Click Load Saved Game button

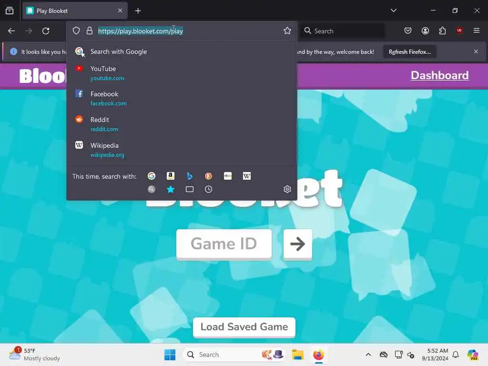pos(244,327)
